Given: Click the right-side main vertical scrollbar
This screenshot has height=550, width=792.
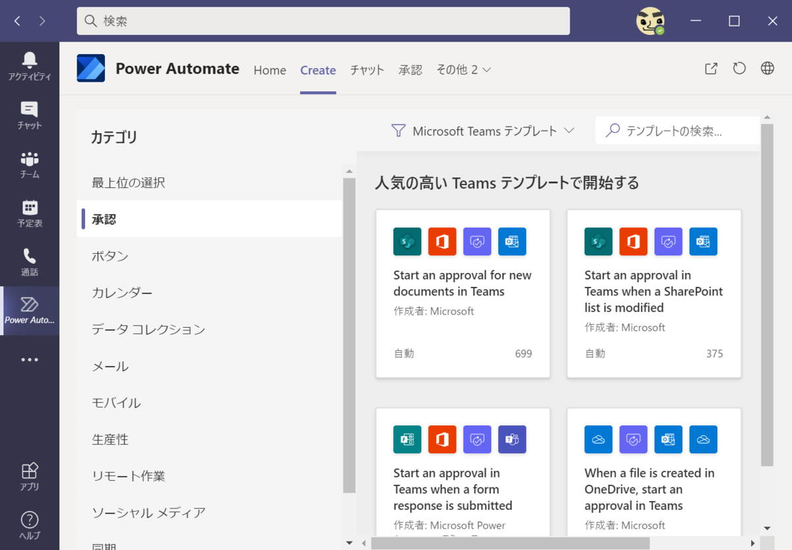Looking at the screenshot, I should coord(767,295).
